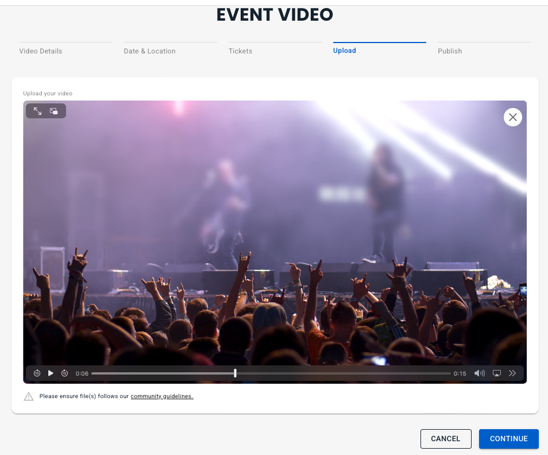Image resolution: width=548 pixels, height=455 pixels.
Task: Click the video progress scrubber handle
Action: 235,373
